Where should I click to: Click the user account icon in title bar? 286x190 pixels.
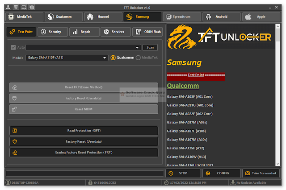8,7
